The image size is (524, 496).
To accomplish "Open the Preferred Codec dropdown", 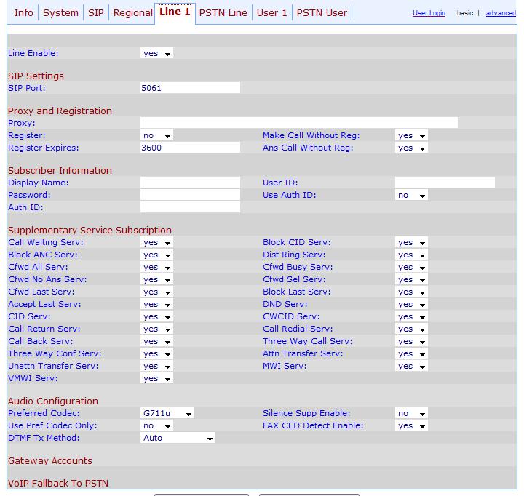I will (x=167, y=413).
